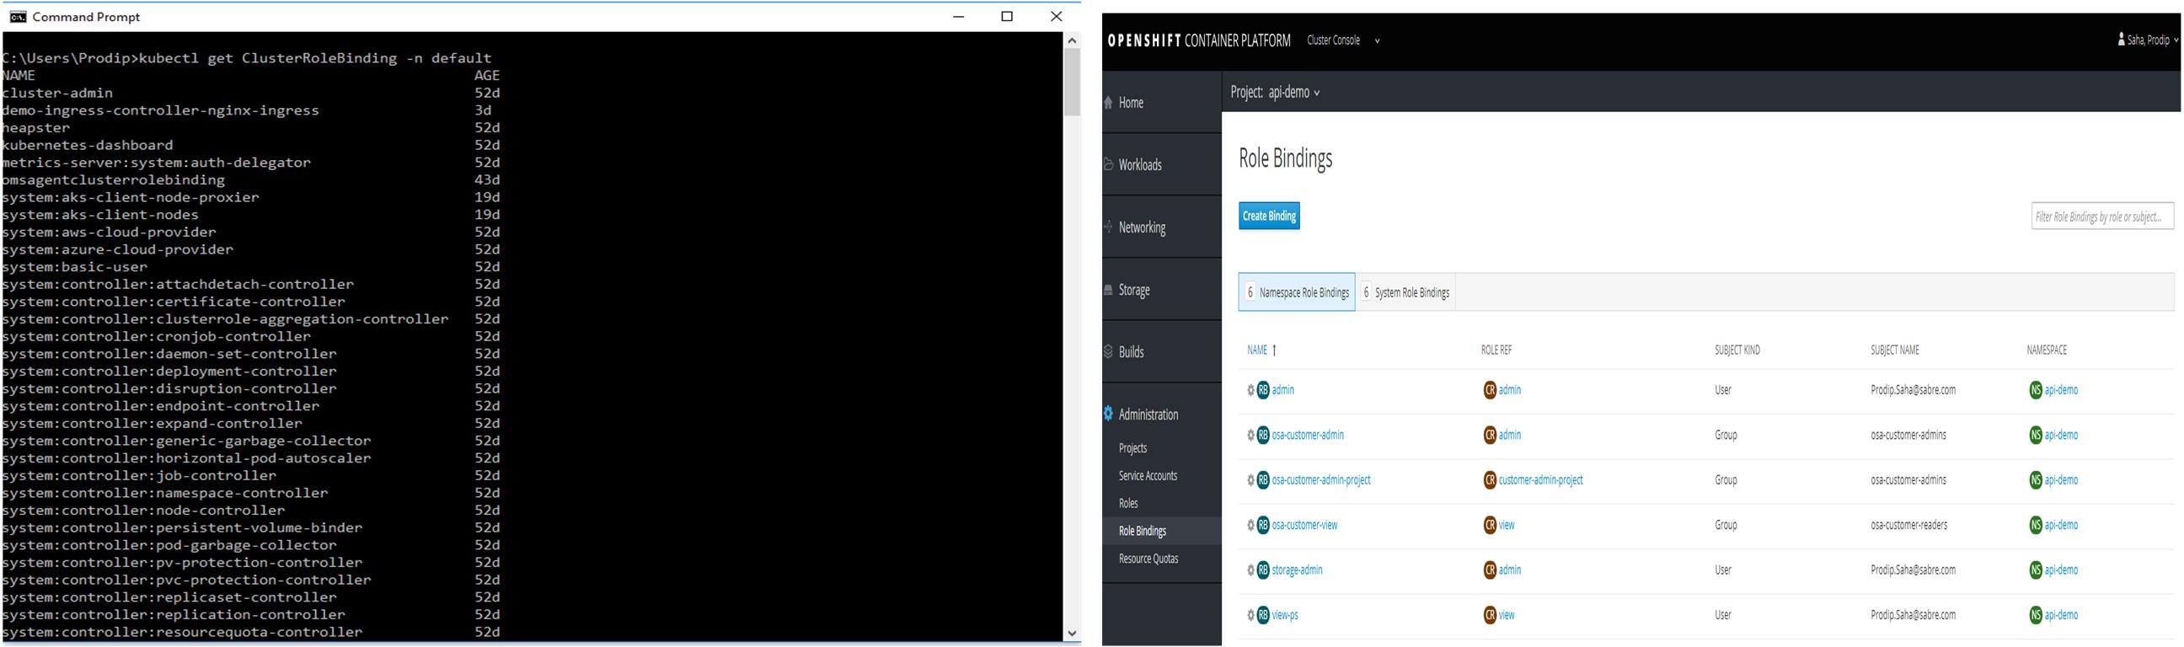
Task: Click the Home icon in sidebar
Action: click(x=1108, y=103)
